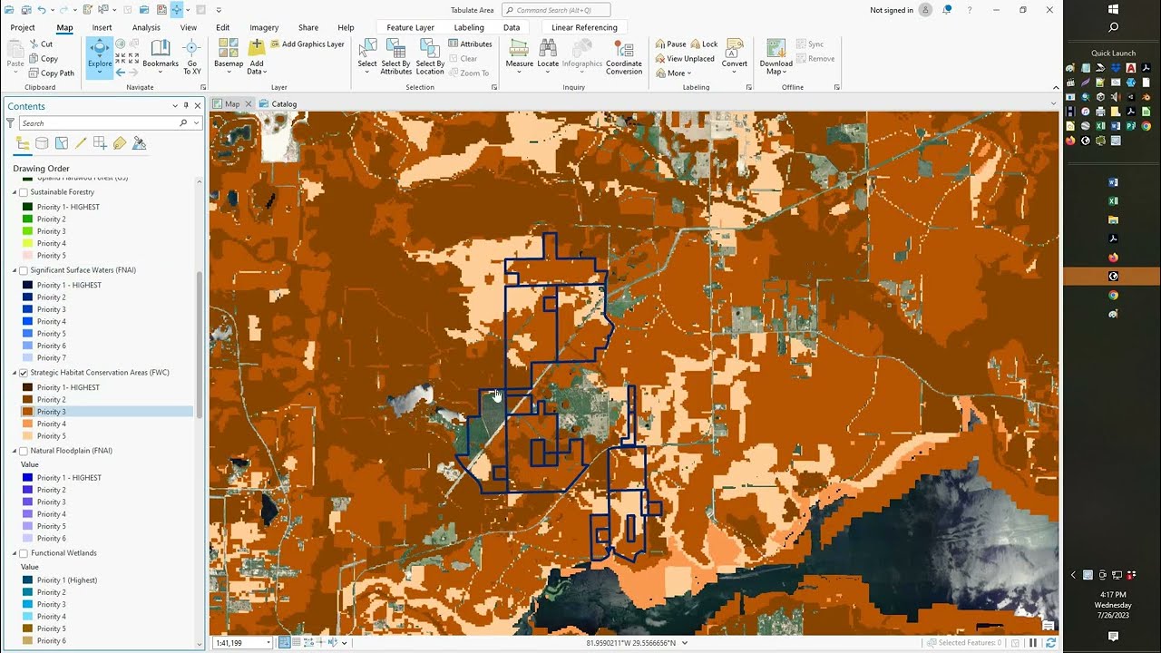Open the Basemap gallery

tap(229, 56)
